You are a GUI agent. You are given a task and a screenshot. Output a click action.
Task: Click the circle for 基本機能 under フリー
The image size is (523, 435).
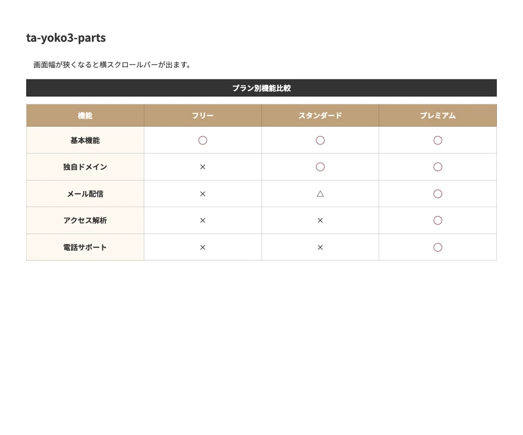tap(203, 140)
